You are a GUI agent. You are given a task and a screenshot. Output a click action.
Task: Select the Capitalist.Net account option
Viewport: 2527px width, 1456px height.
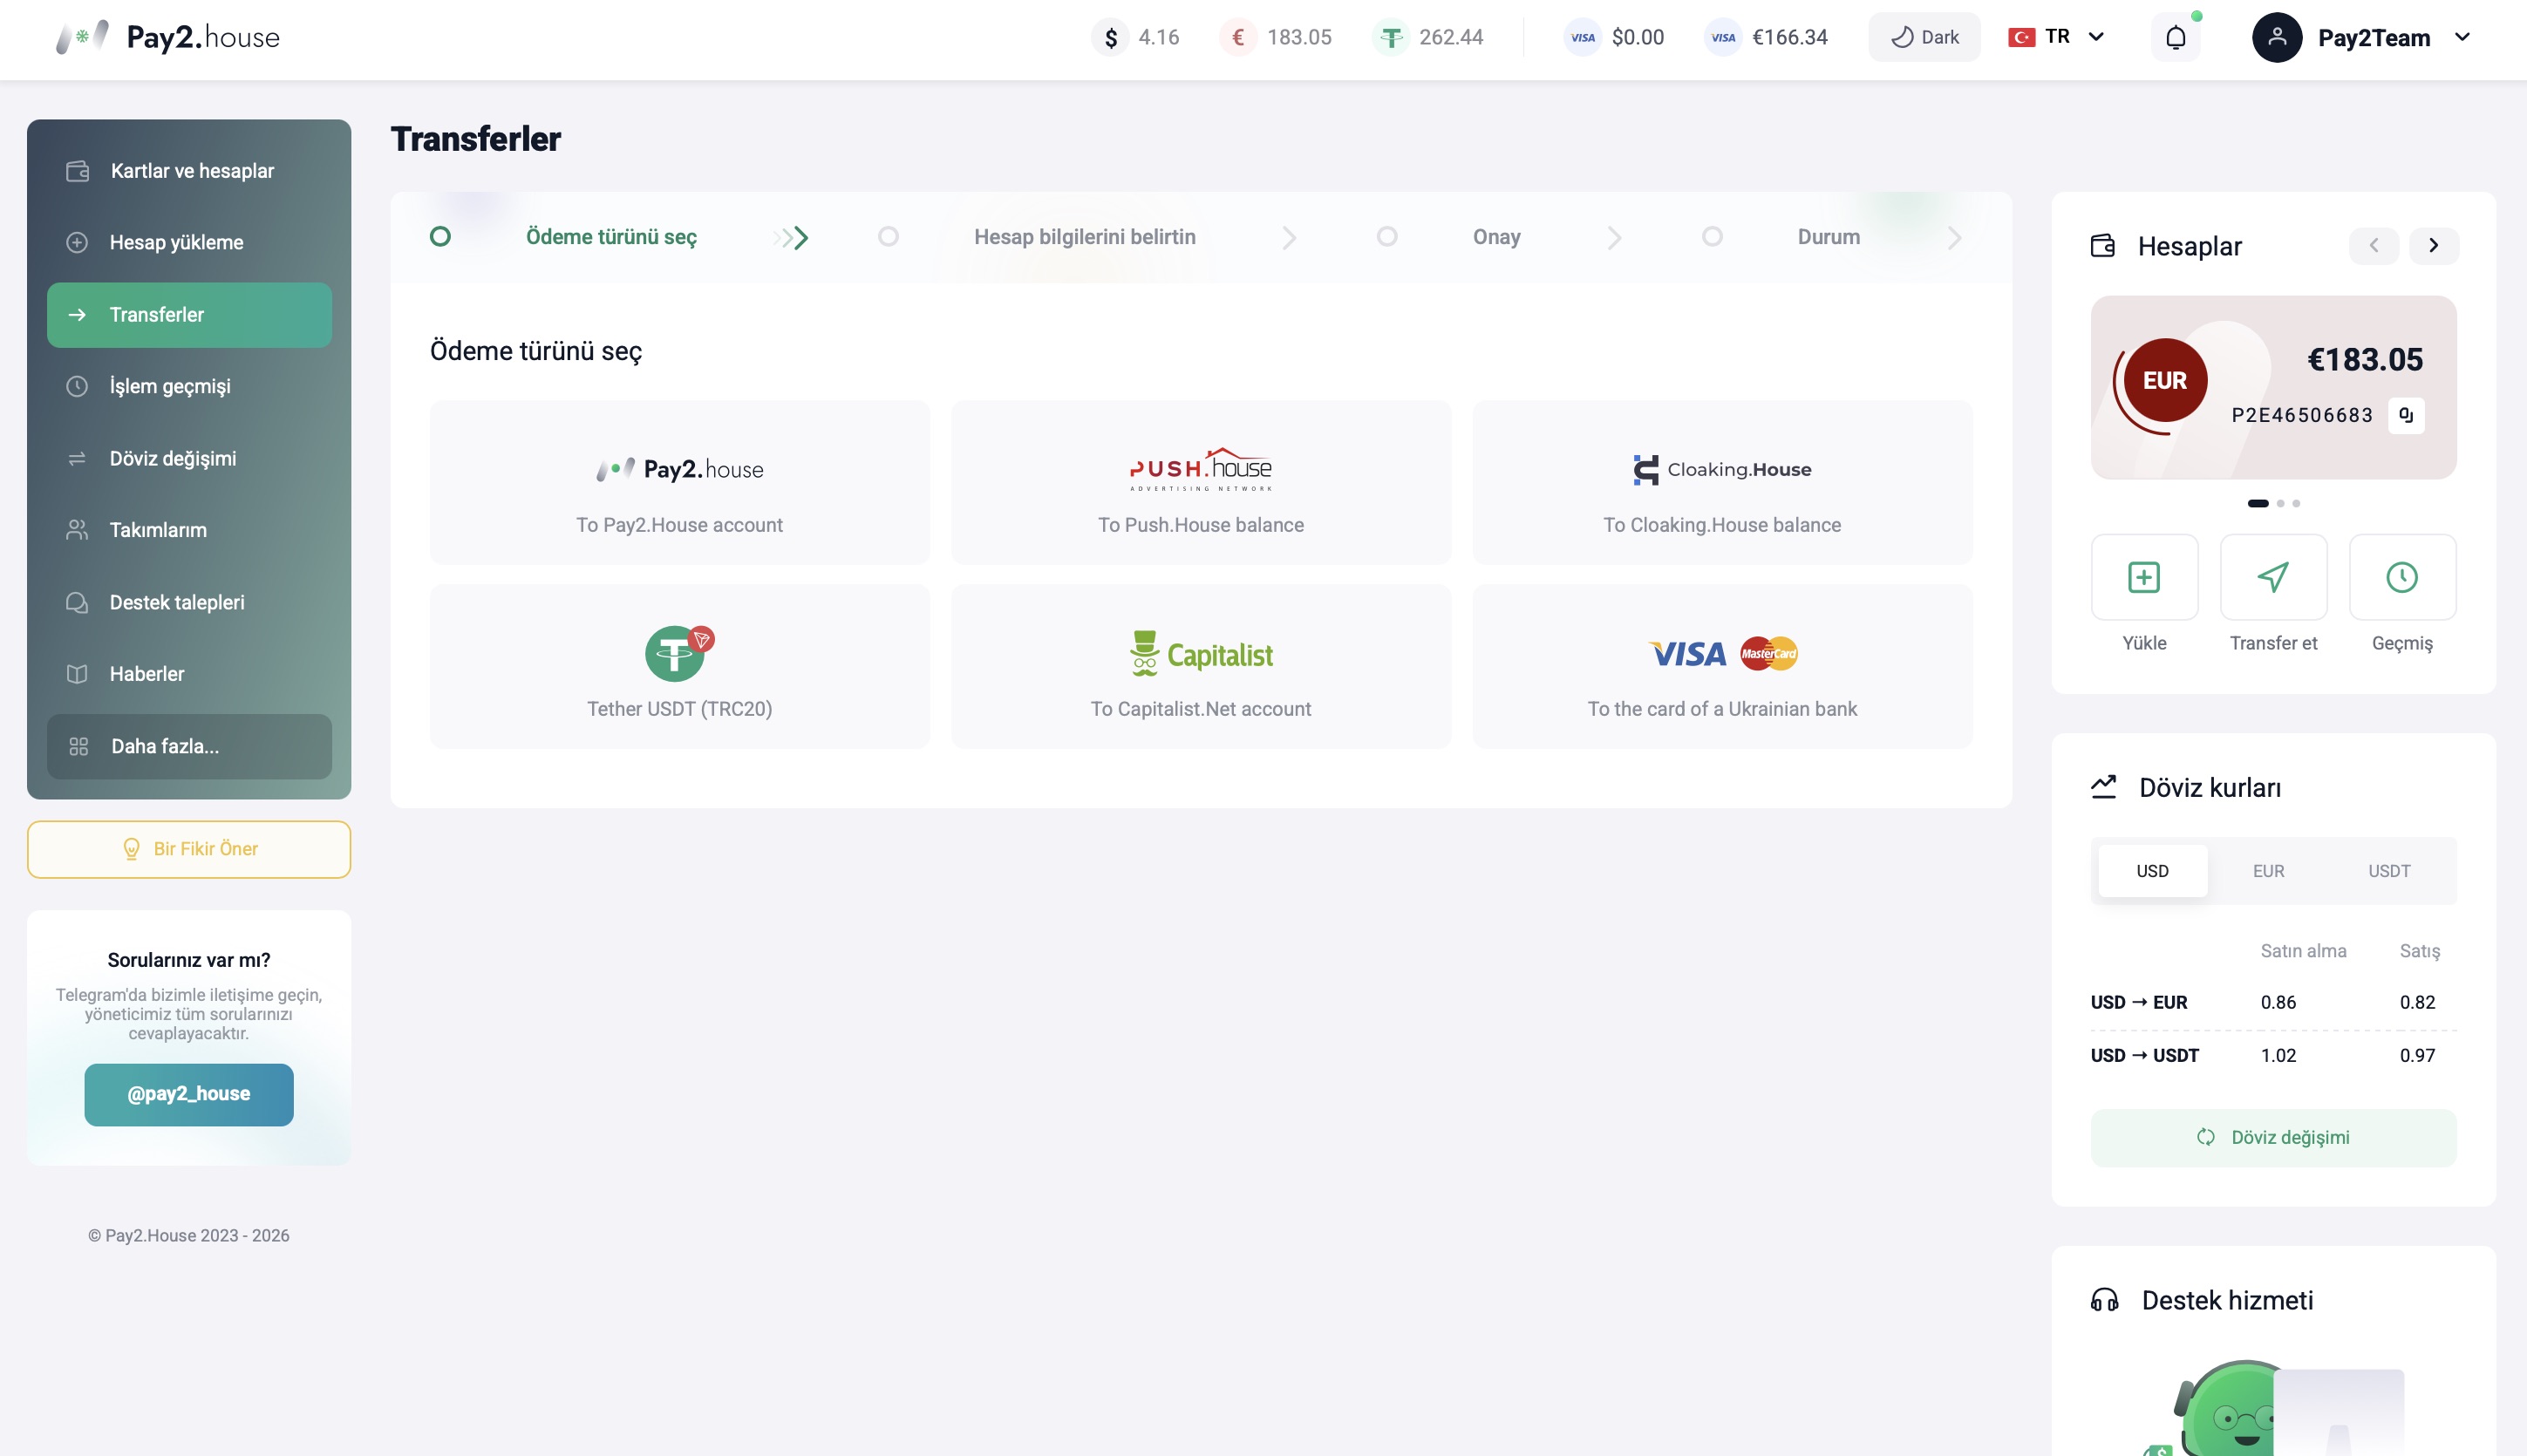pos(1201,667)
